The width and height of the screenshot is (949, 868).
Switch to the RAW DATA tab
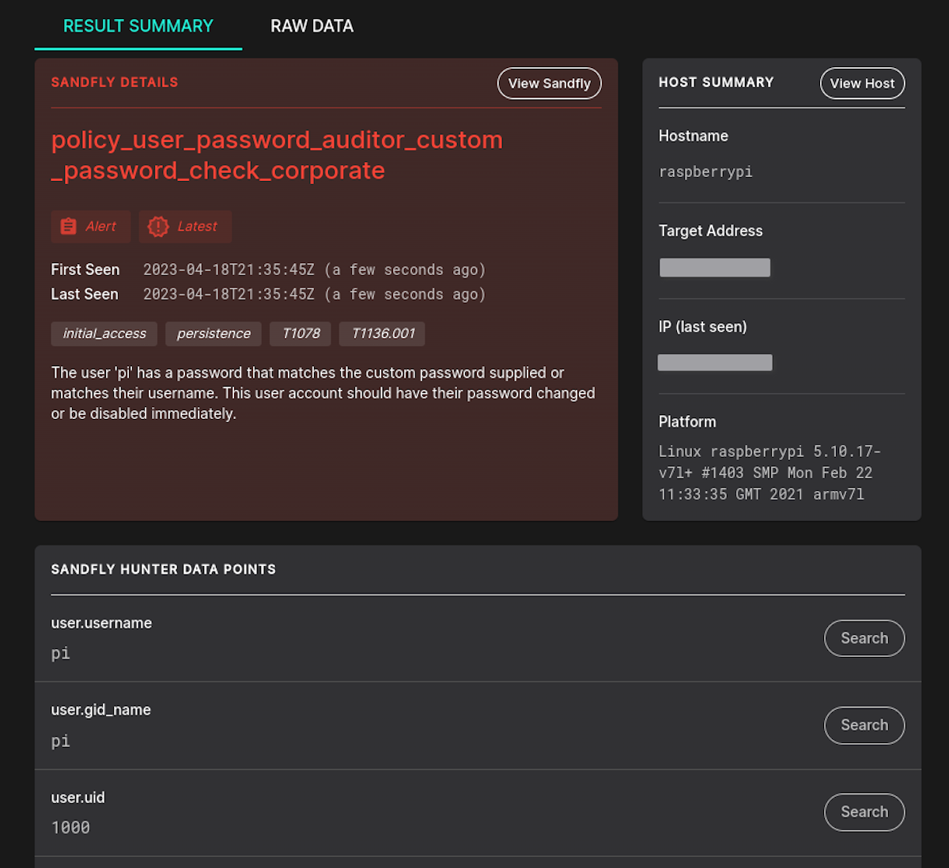[x=312, y=25]
